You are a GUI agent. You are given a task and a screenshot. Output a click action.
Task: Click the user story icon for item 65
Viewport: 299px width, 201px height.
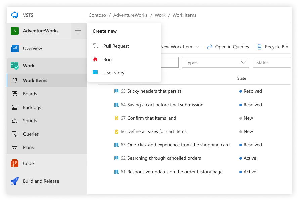point(117,91)
